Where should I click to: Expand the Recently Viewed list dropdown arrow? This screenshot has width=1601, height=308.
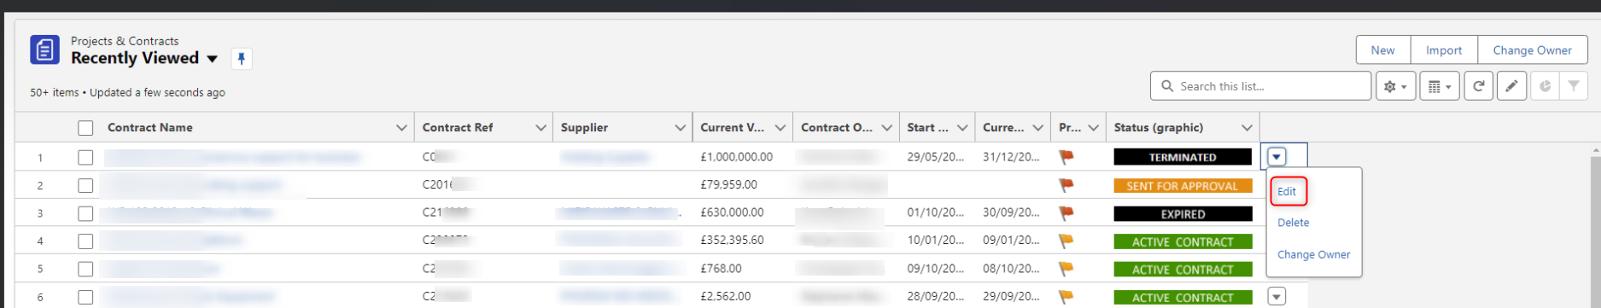tap(213, 59)
